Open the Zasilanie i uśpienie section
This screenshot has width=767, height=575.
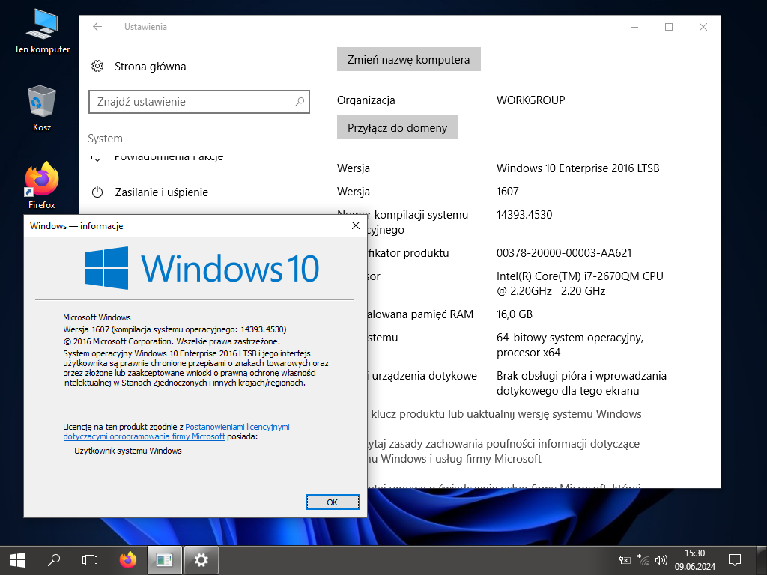tap(161, 192)
